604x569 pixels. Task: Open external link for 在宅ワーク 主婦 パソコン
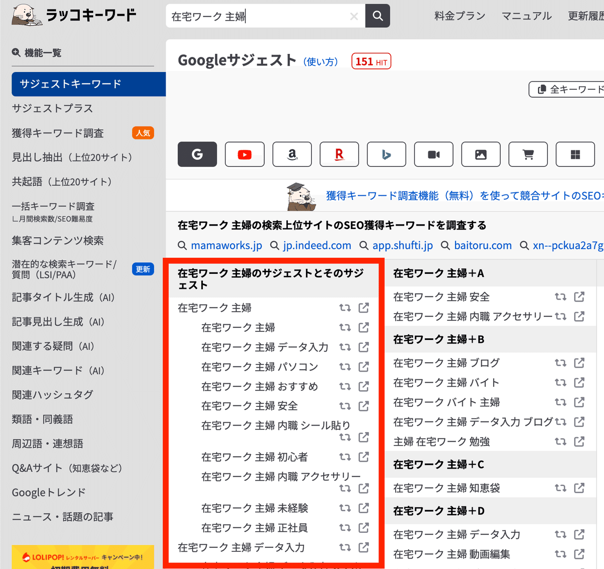point(363,367)
